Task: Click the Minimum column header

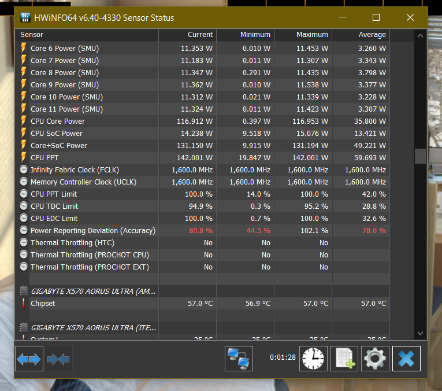Action: tap(245, 35)
